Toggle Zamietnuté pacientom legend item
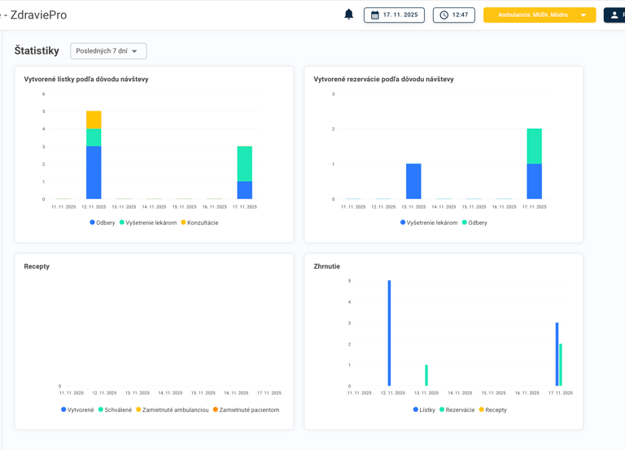625x450 pixels. click(x=246, y=410)
